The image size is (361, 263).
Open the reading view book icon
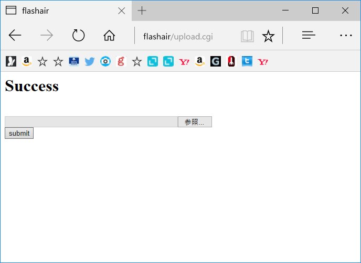pos(247,36)
